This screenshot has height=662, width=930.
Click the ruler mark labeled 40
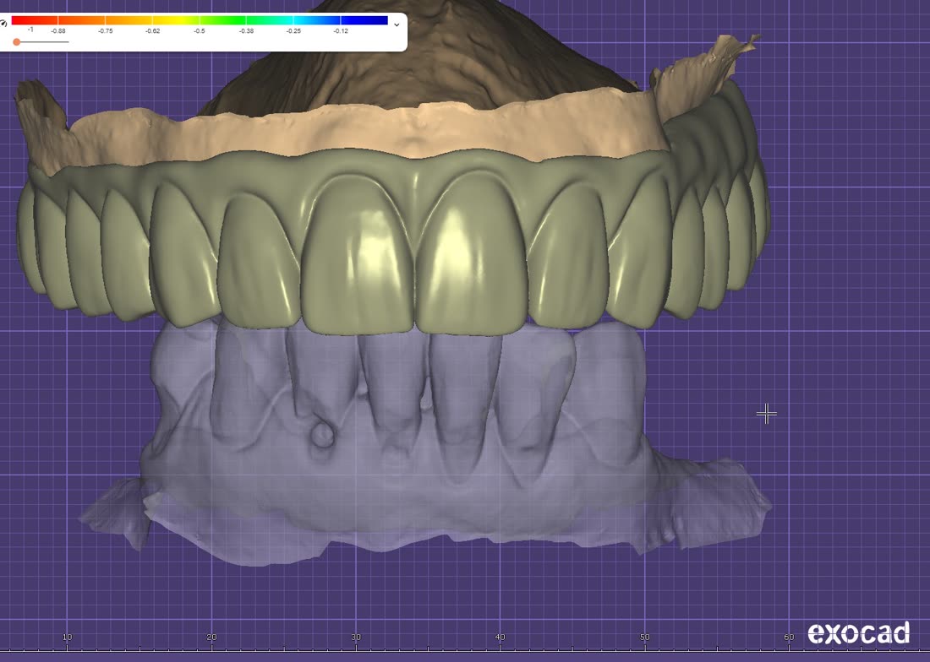[500, 638]
